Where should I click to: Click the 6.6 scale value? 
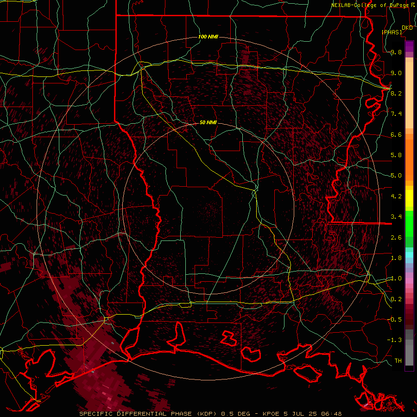pos(396,135)
